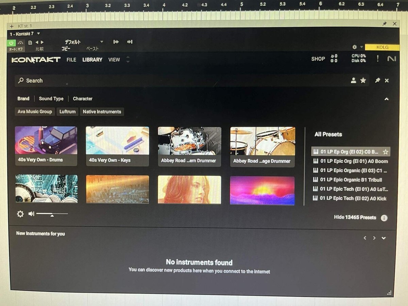Collapse New Instruments for you section chevron
This screenshot has height=306, width=408.
384,238
